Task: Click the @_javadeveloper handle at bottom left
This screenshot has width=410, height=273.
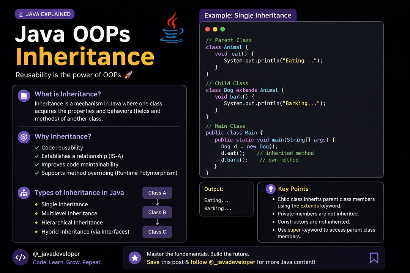Action: (56, 254)
